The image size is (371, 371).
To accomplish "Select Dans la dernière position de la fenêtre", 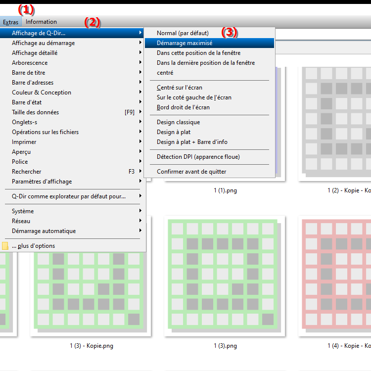I will [x=209, y=63].
